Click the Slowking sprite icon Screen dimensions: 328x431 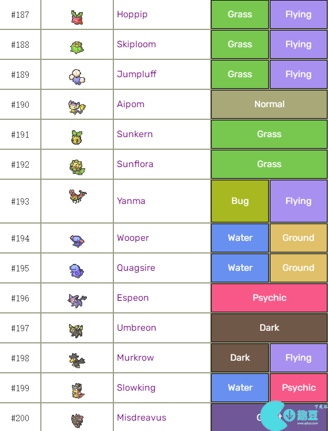point(77,391)
